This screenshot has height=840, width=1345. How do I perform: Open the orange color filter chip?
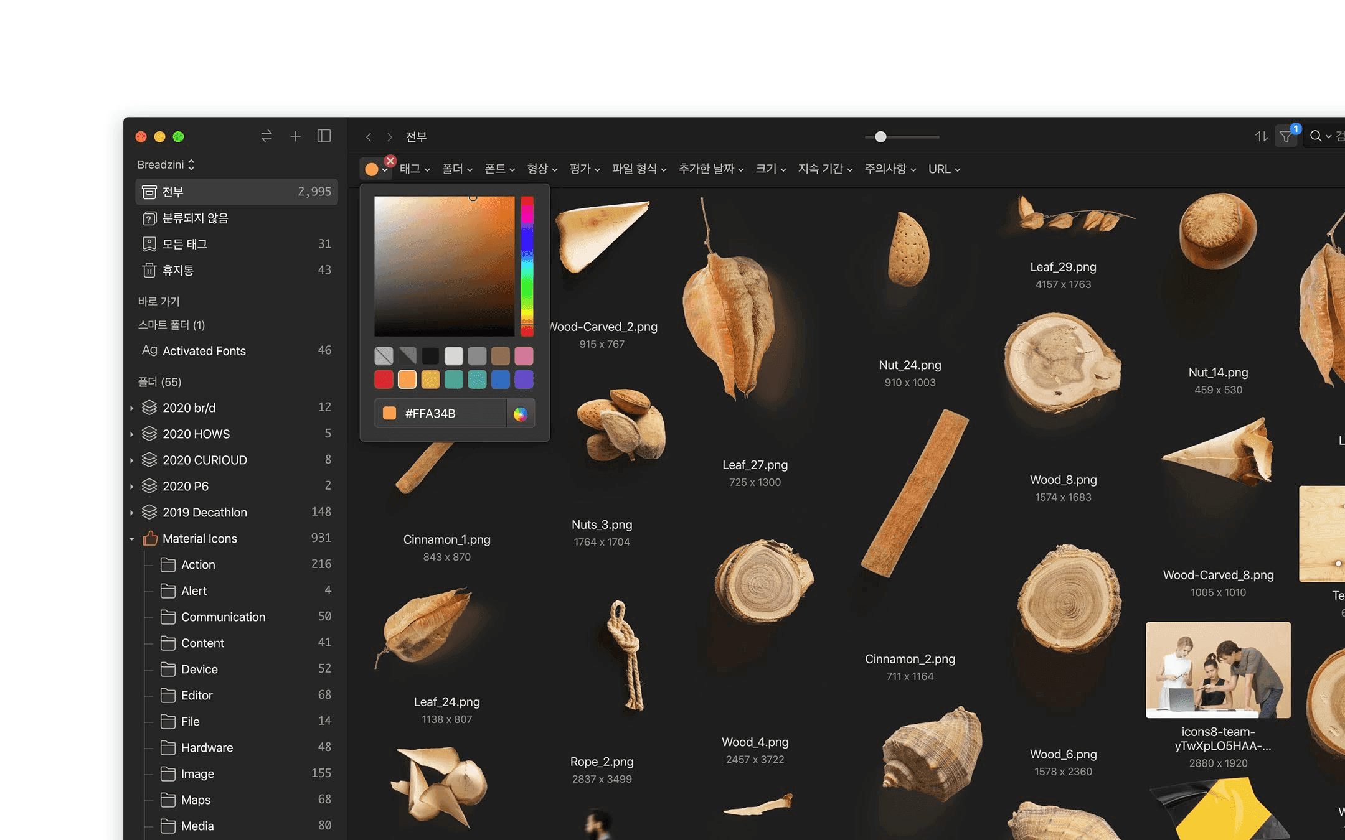coord(375,169)
